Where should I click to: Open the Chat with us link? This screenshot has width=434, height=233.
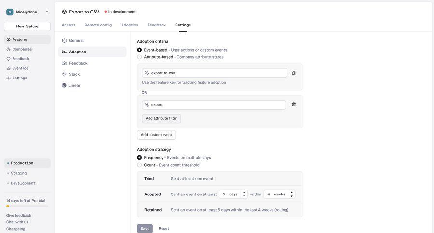17,222
